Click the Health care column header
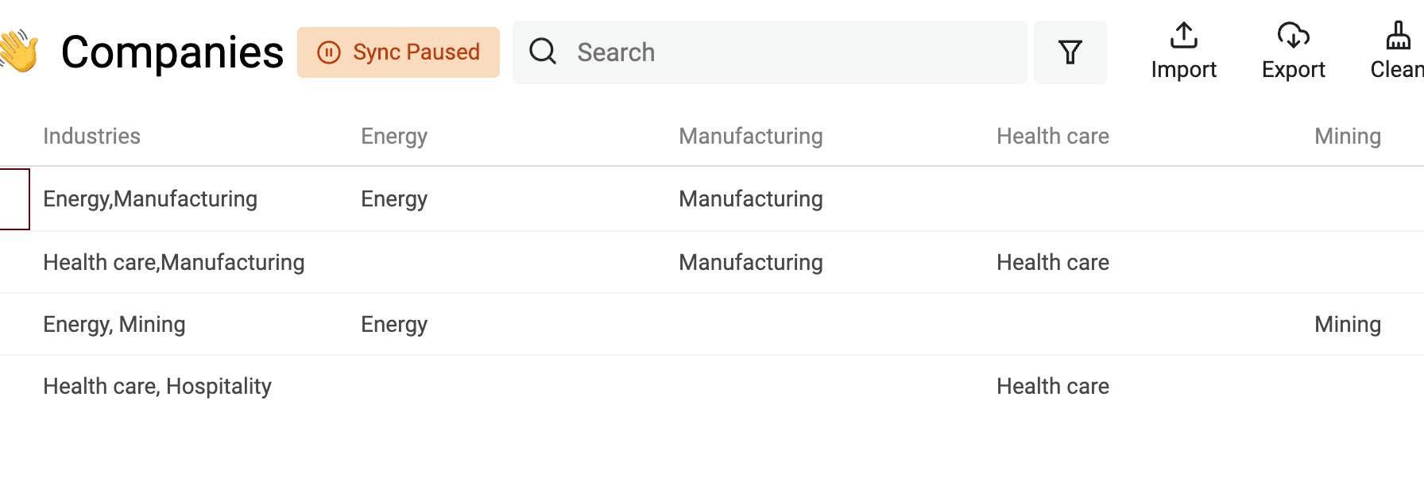The height and width of the screenshot is (497, 1424). click(x=1053, y=136)
